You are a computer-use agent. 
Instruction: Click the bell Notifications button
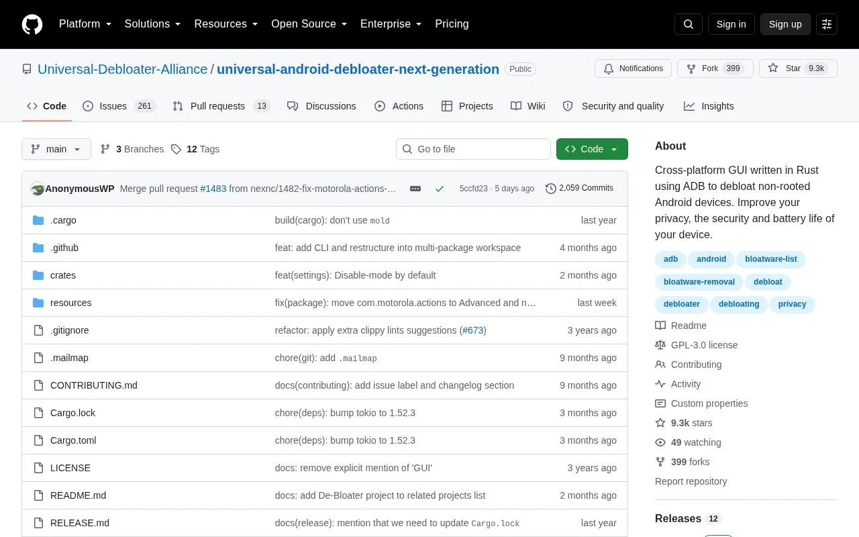coord(633,68)
